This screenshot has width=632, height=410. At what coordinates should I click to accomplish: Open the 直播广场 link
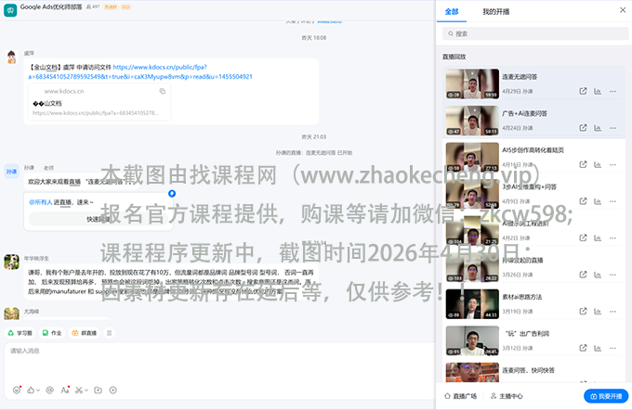click(460, 396)
